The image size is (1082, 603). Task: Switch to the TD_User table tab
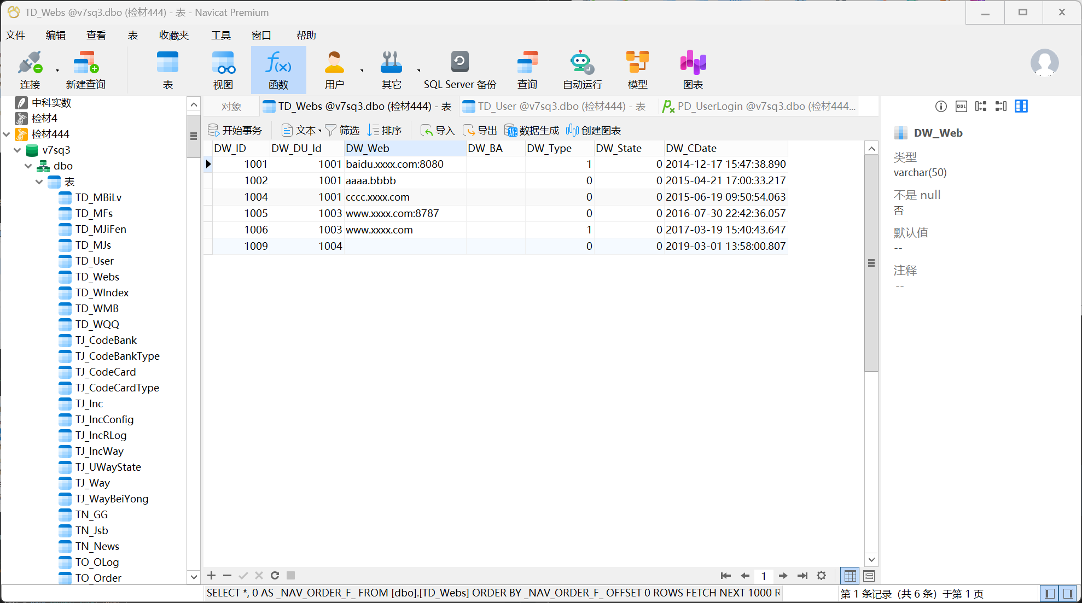click(555, 106)
